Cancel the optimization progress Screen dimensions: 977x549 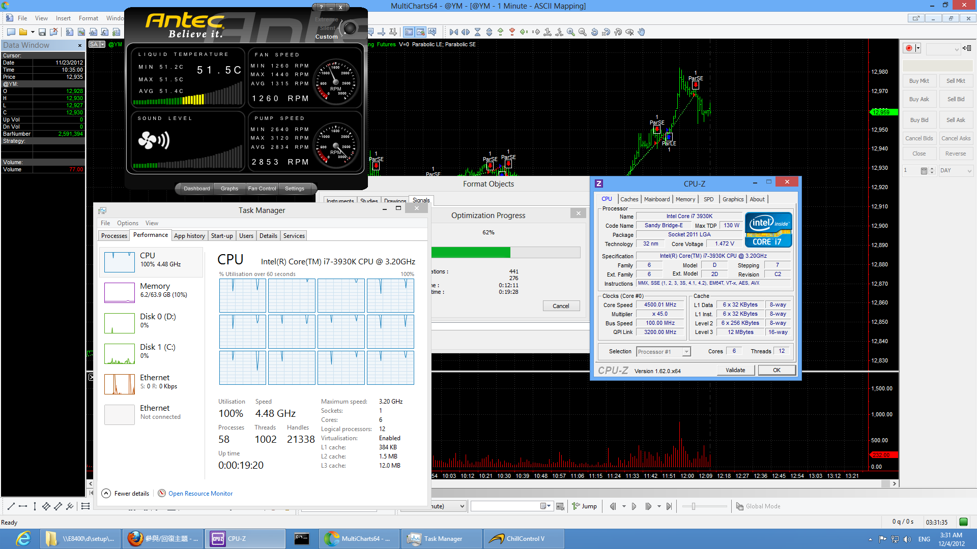pyautogui.click(x=561, y=306)
